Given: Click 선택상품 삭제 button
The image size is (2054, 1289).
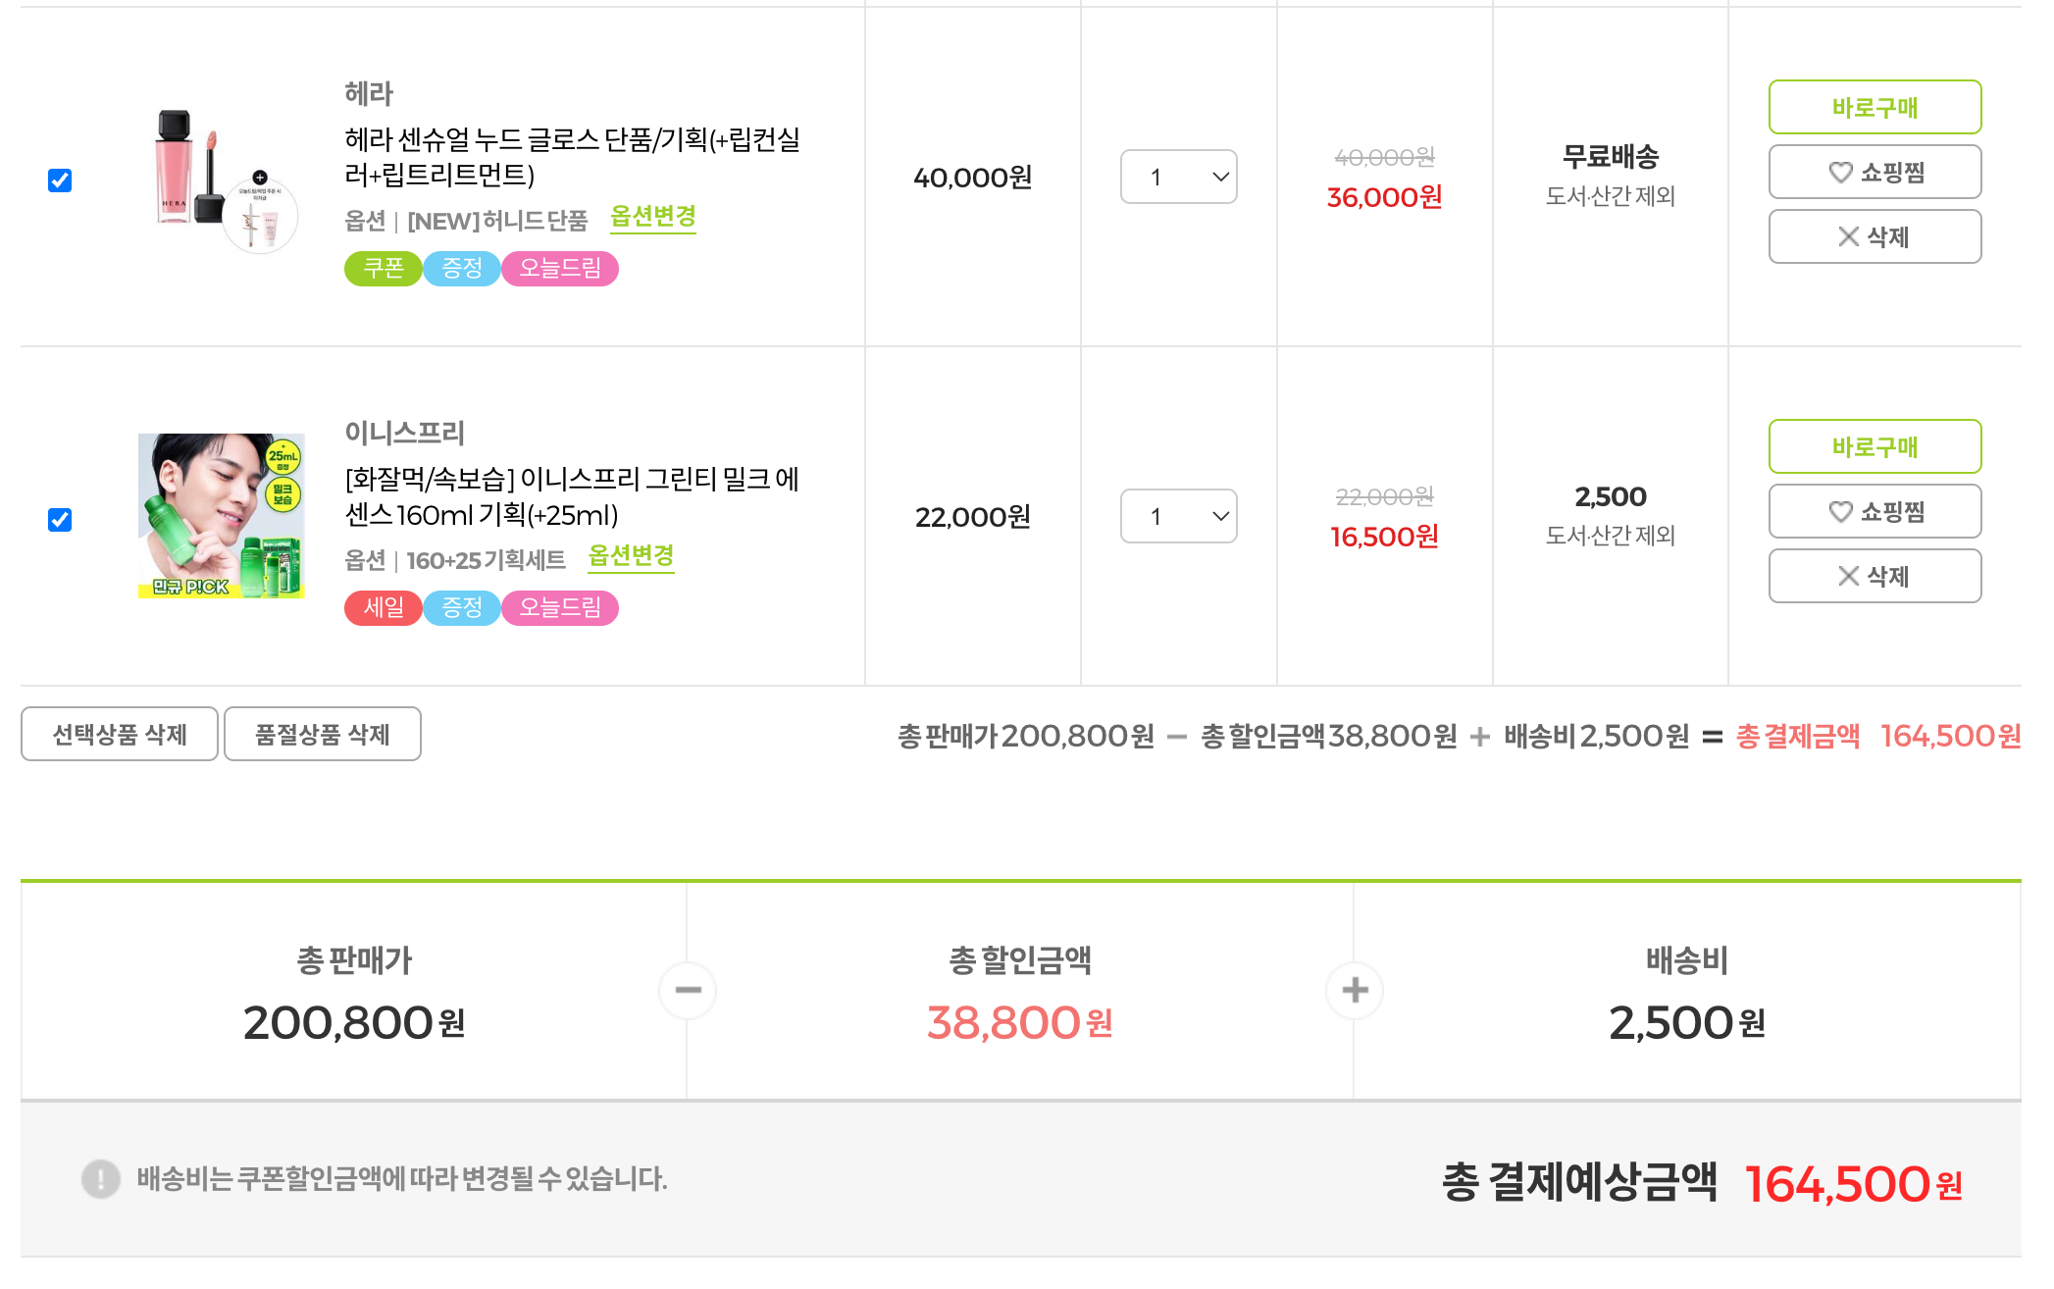Looking at the screenshot, I should [x=120, y=734].
